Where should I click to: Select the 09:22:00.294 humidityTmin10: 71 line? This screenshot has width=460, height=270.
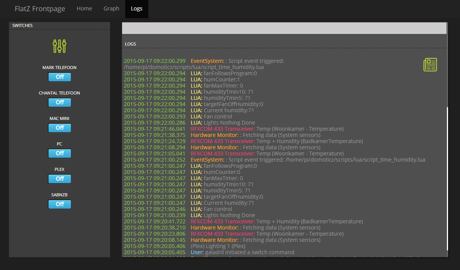pos(189,92)
